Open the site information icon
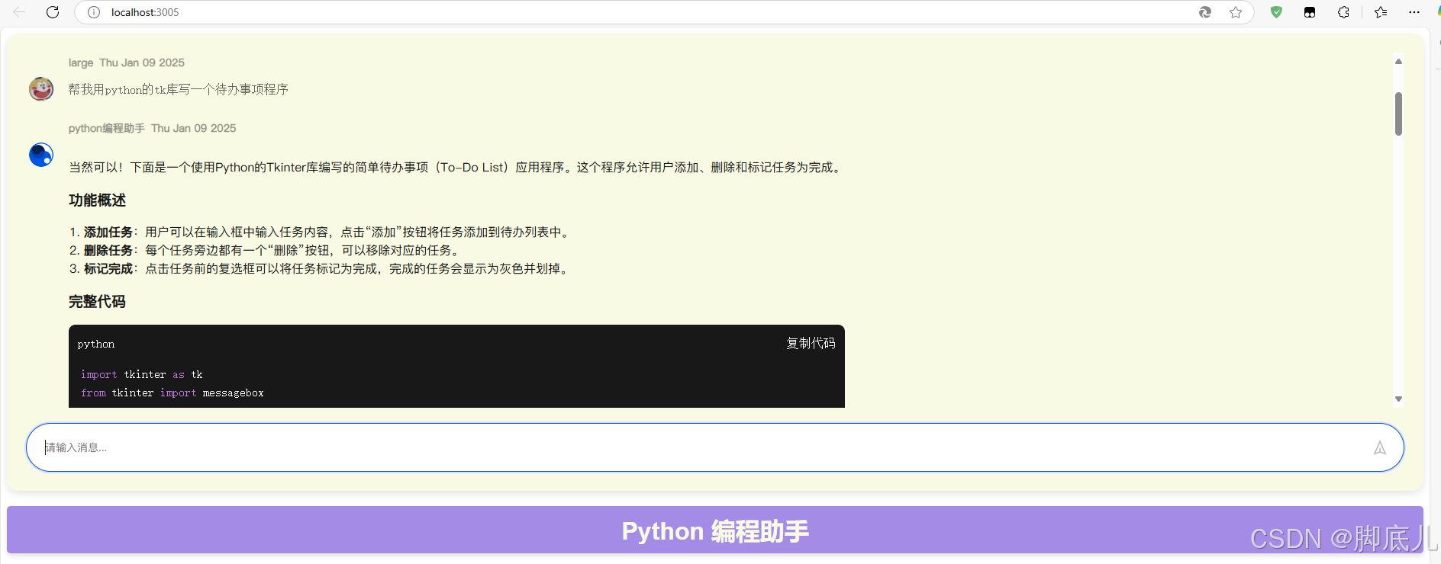This screenshot has height=564, width=1441. (x=94, y=12)
